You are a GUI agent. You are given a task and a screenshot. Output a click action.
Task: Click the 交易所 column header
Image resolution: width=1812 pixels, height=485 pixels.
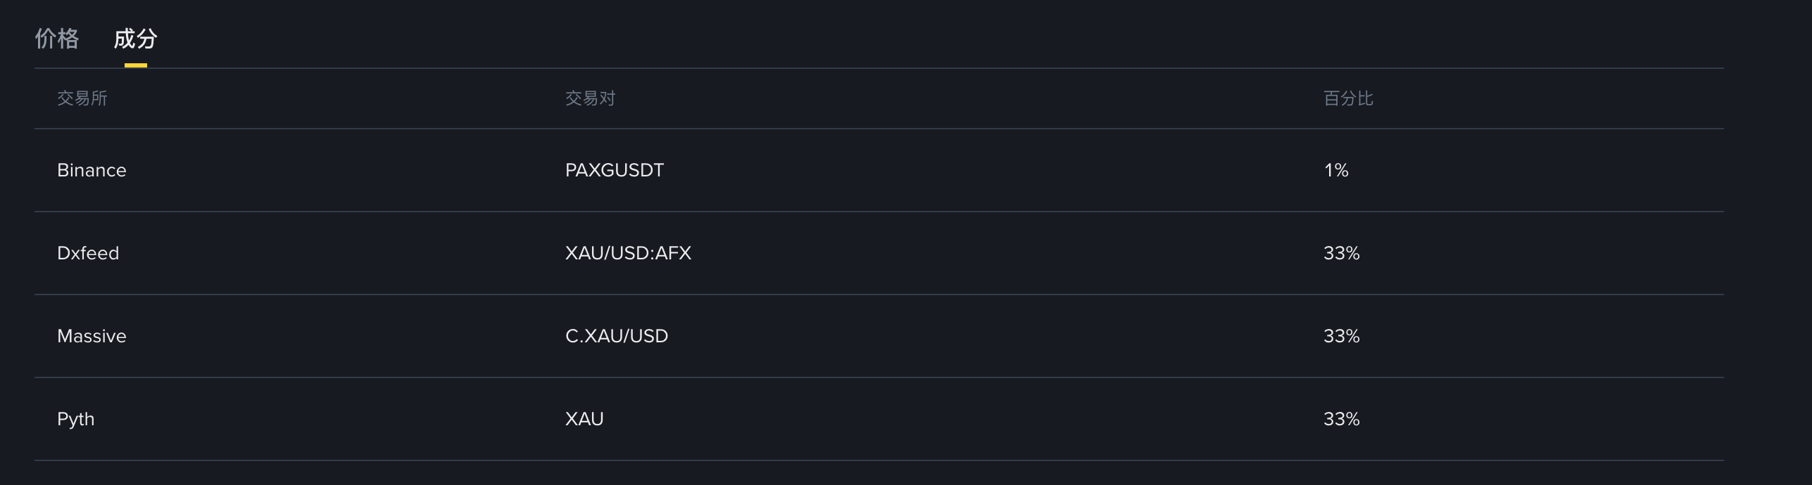click(x=82, y=98)
